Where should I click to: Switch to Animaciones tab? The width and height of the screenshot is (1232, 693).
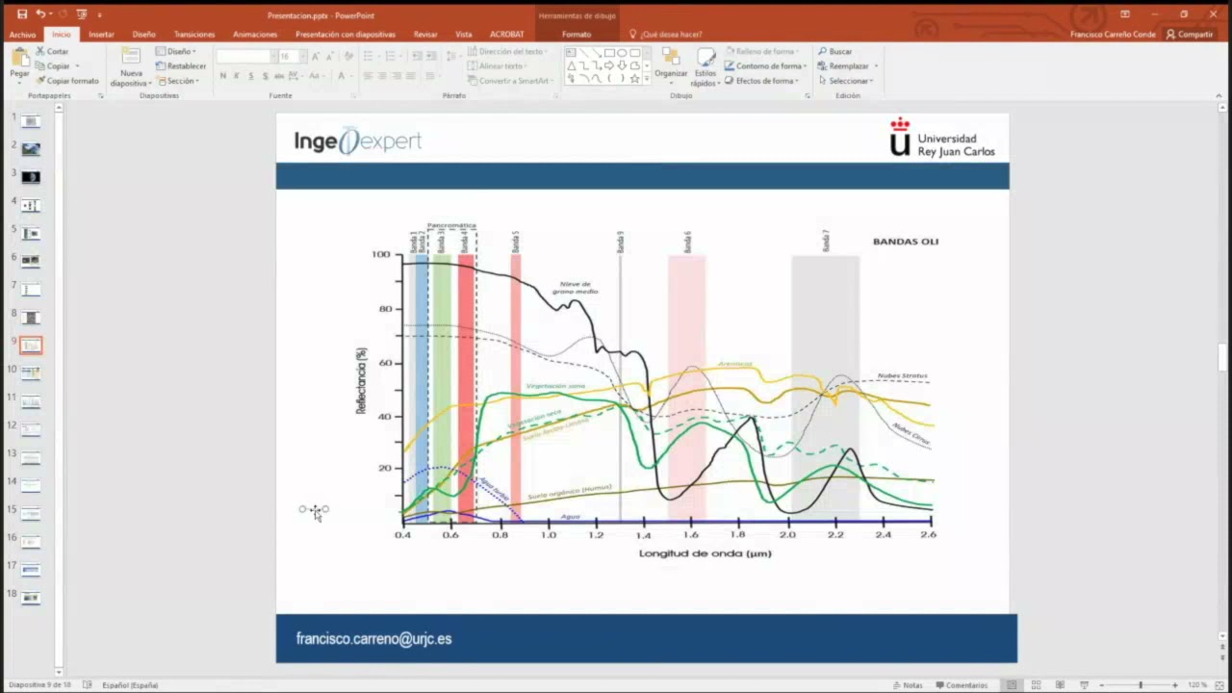(x=255, y=35)
